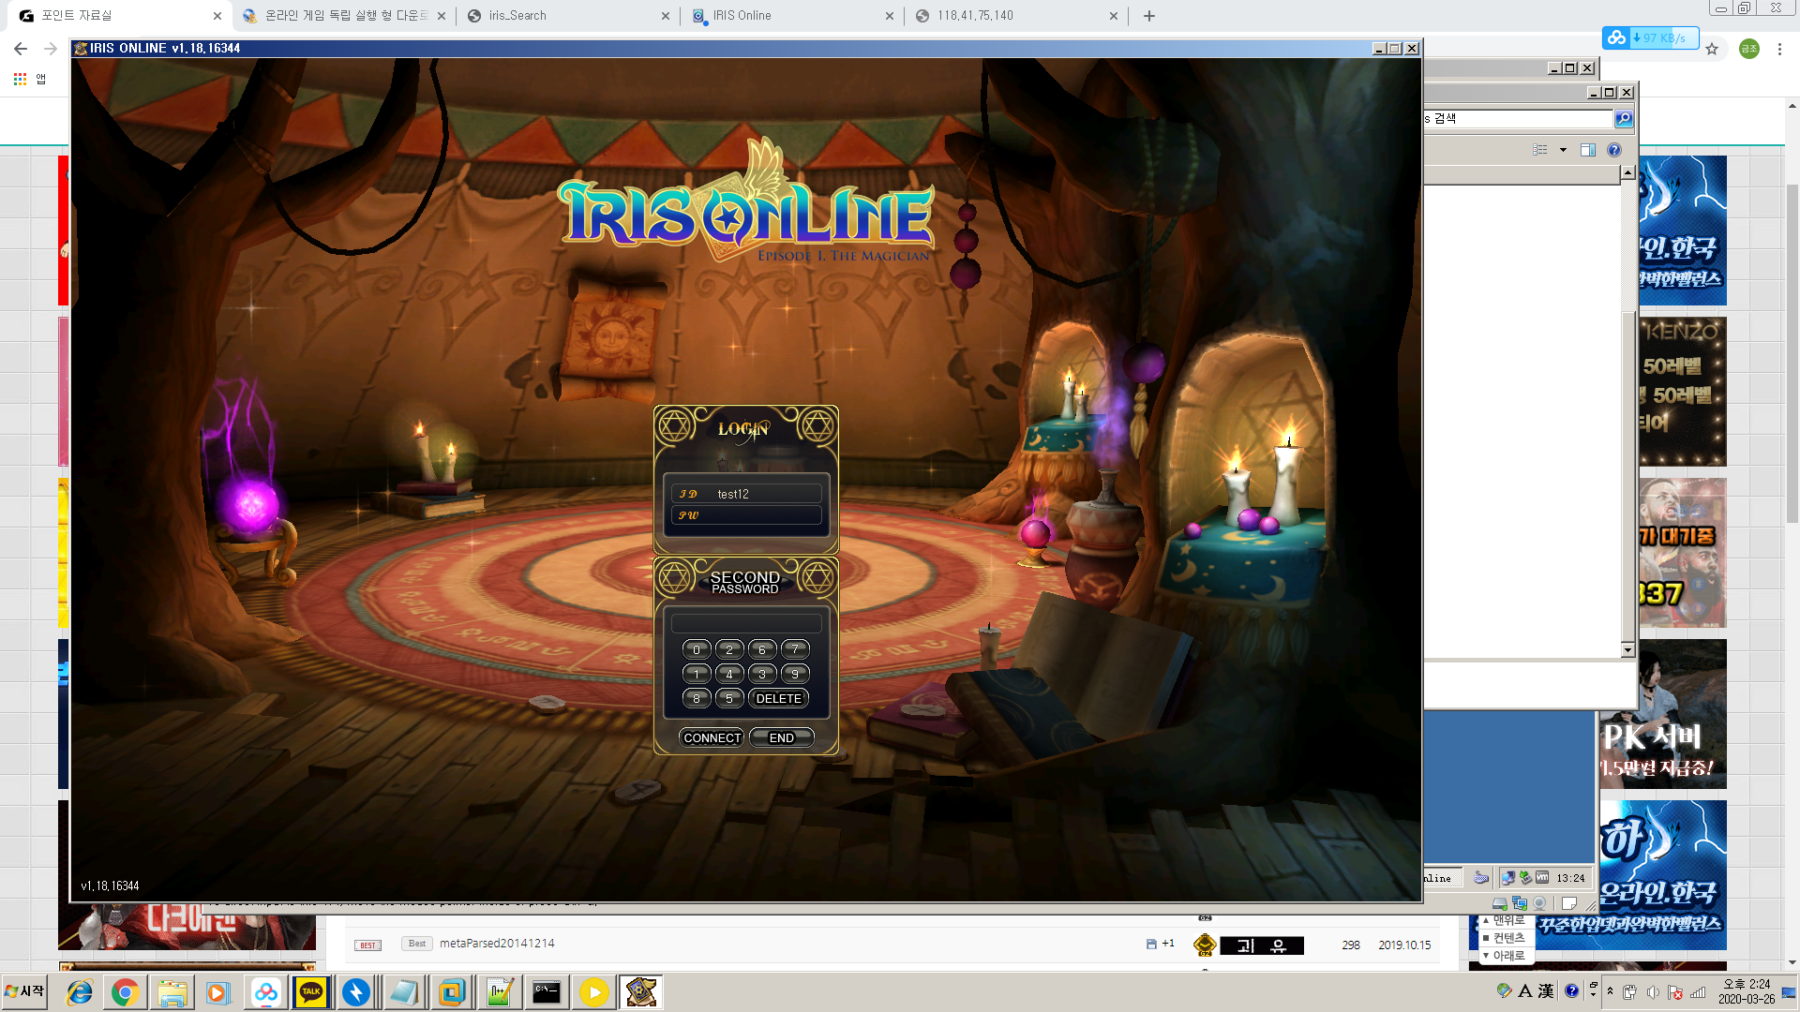
Task: Open command prompt icon in taskbar
Action: tap(546, 991)
